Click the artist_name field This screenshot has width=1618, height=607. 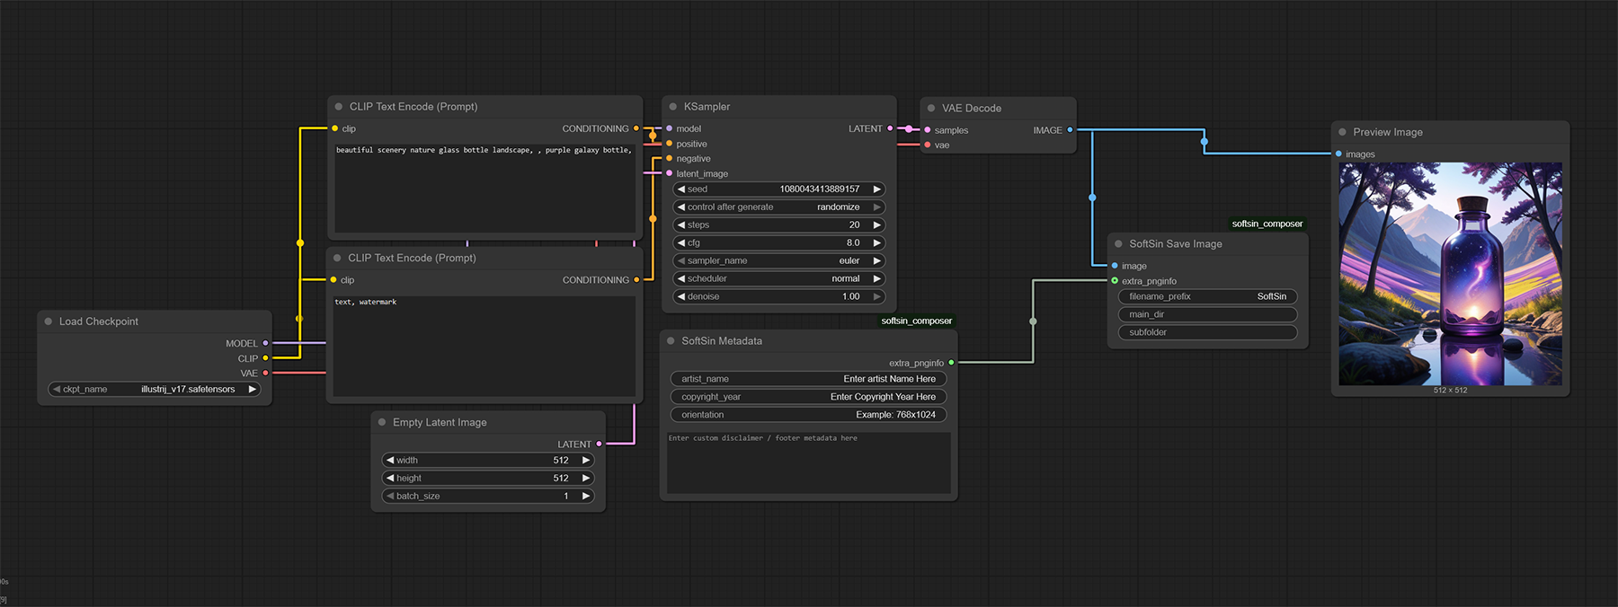click(x=808, y=379)
